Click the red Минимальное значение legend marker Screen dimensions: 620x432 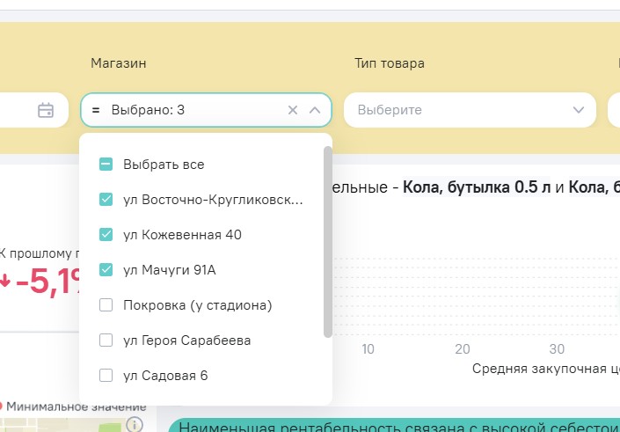[1, 406]
